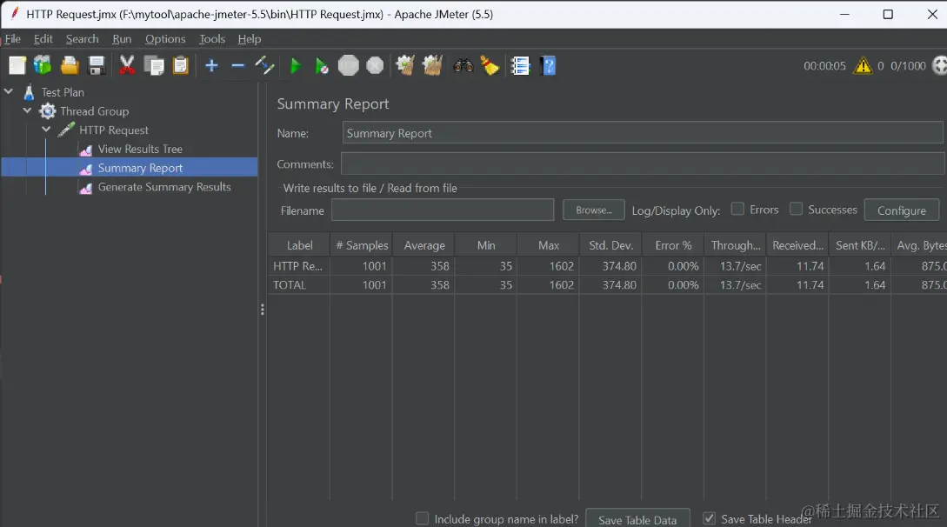Image resolution: width=947 pixels, height=527 pixels.
Task: Click the Sent KB/... column header
Action: coord(859,245)
